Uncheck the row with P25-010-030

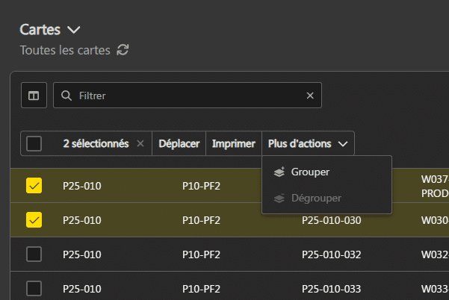point(34,220)
